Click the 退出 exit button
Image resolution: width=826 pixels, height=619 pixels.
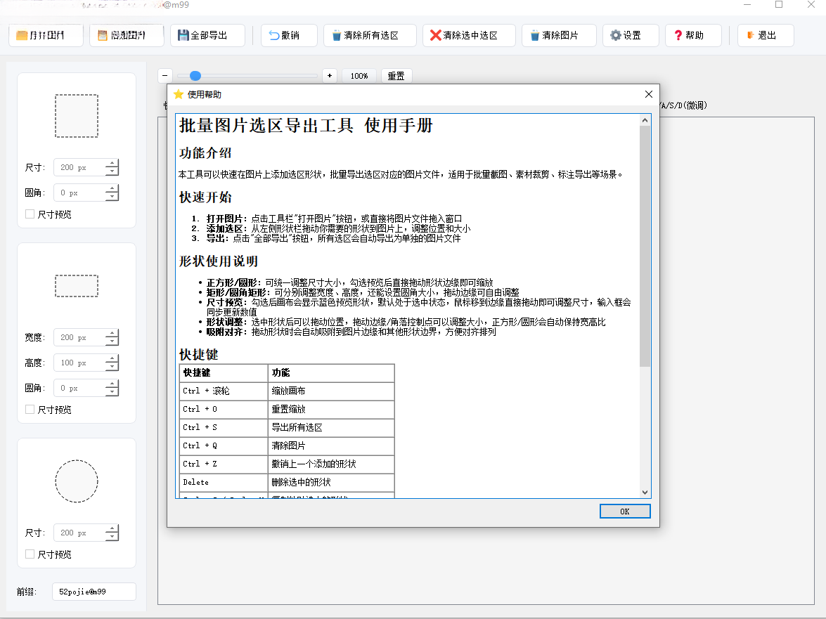[x=766, y=35]
